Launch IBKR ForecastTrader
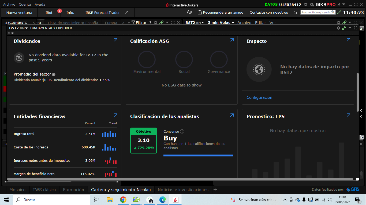The image size is (366, 205). tap(107, 13)
